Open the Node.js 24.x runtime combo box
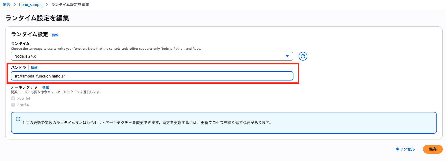This screenshot has width=446, height=161. pyautogui.click(x=152, y=56)
